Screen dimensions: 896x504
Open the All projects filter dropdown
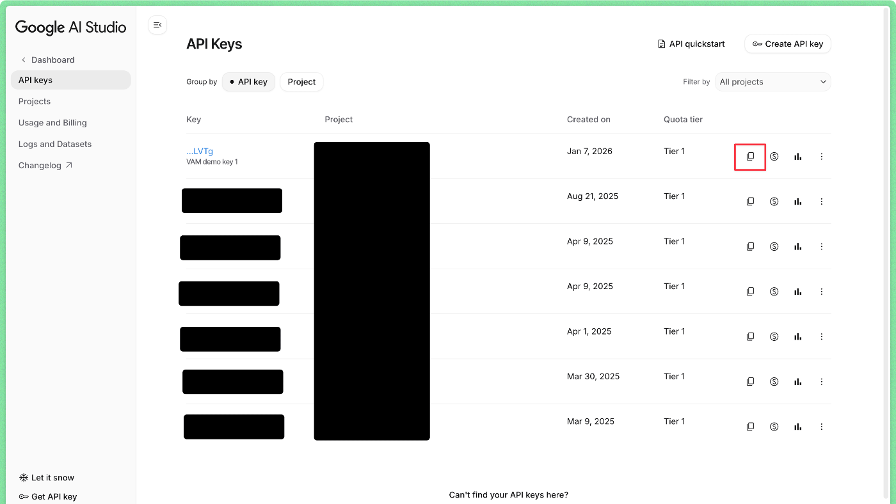772,82
